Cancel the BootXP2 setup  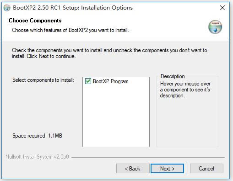click(x=206, y=169)
